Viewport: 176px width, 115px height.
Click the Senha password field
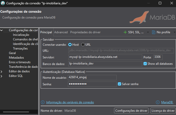pos(92,84)
